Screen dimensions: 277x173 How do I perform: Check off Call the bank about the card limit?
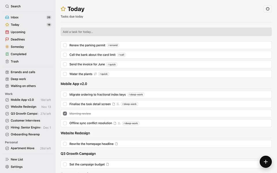(65, 55)
